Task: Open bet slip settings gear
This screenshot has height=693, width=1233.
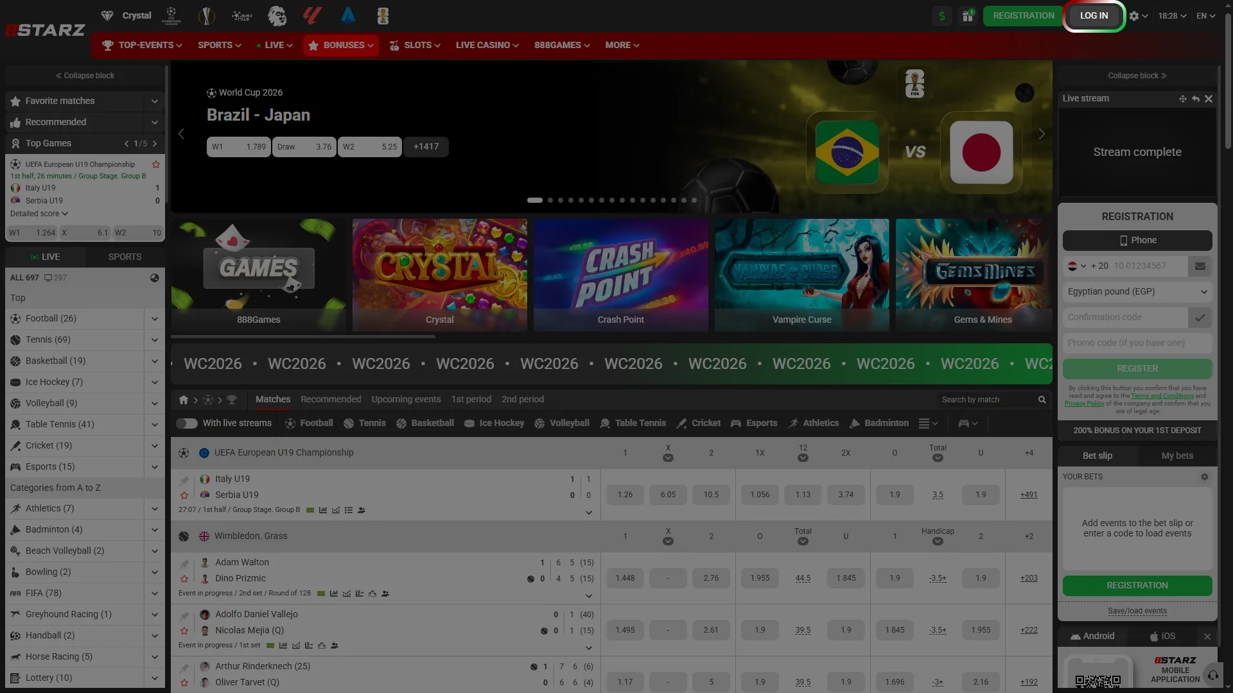Action: click(x=1204, y=477)
